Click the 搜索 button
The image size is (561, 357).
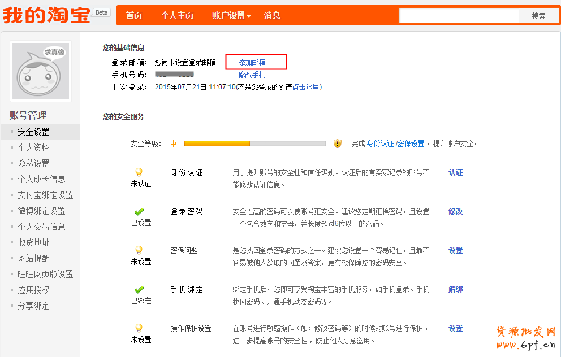[x=538, y=16]
